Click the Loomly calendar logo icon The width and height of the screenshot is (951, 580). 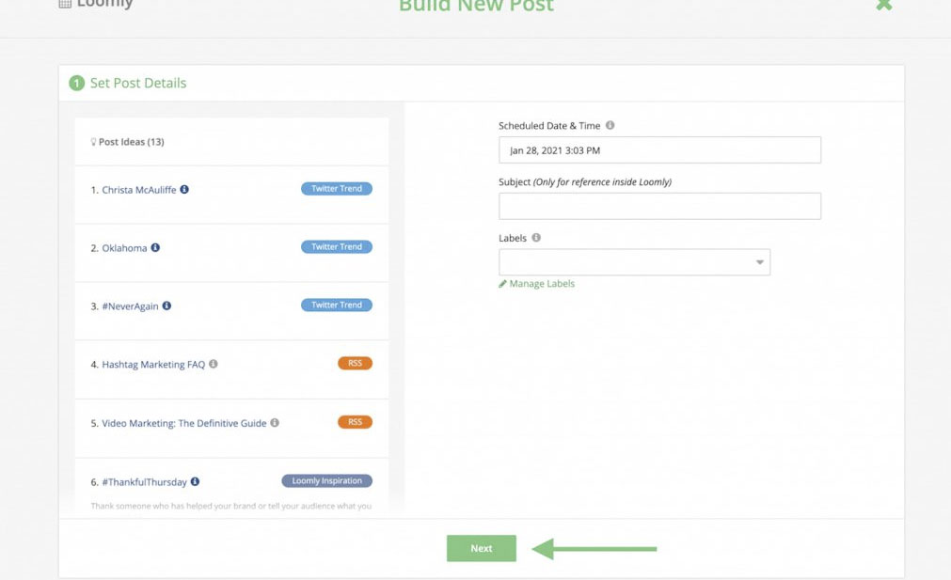coord(65,4)
